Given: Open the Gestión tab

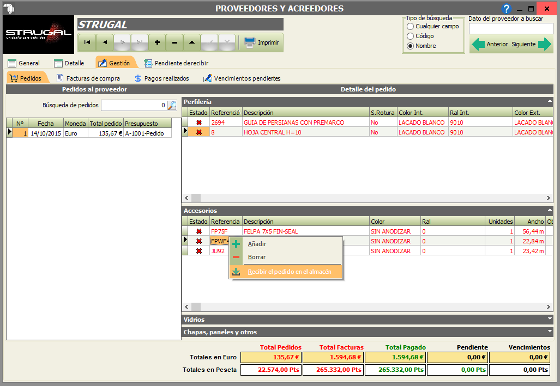Looking at the screenshot, I should (x=115, y=63).
